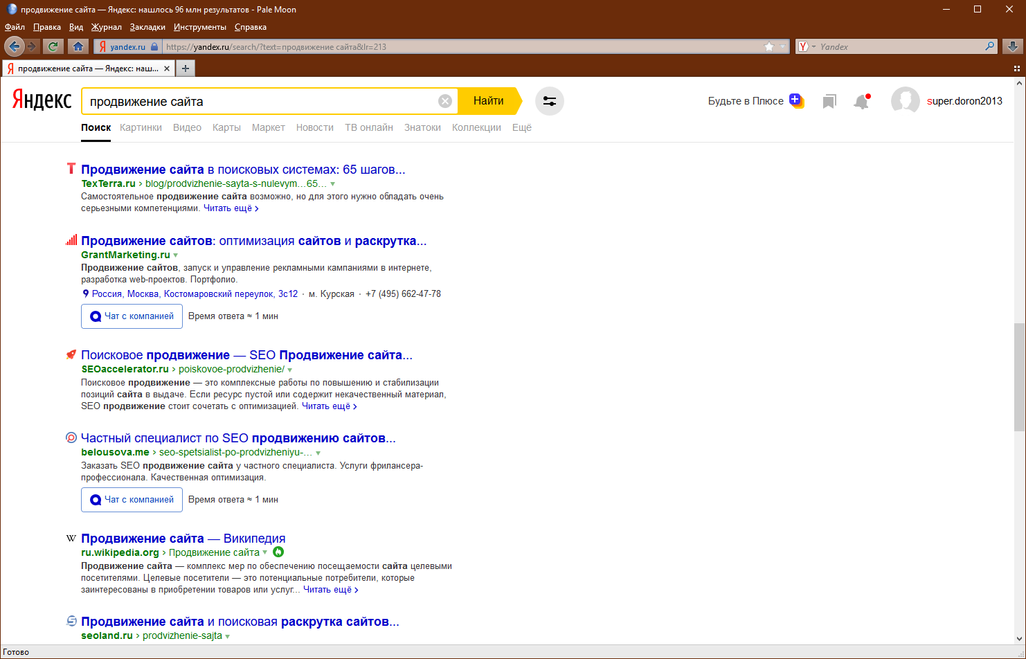Click Чат с компанией under GrantMarketing
Screen dimensions: 1026x659
(x=132, y=316)
